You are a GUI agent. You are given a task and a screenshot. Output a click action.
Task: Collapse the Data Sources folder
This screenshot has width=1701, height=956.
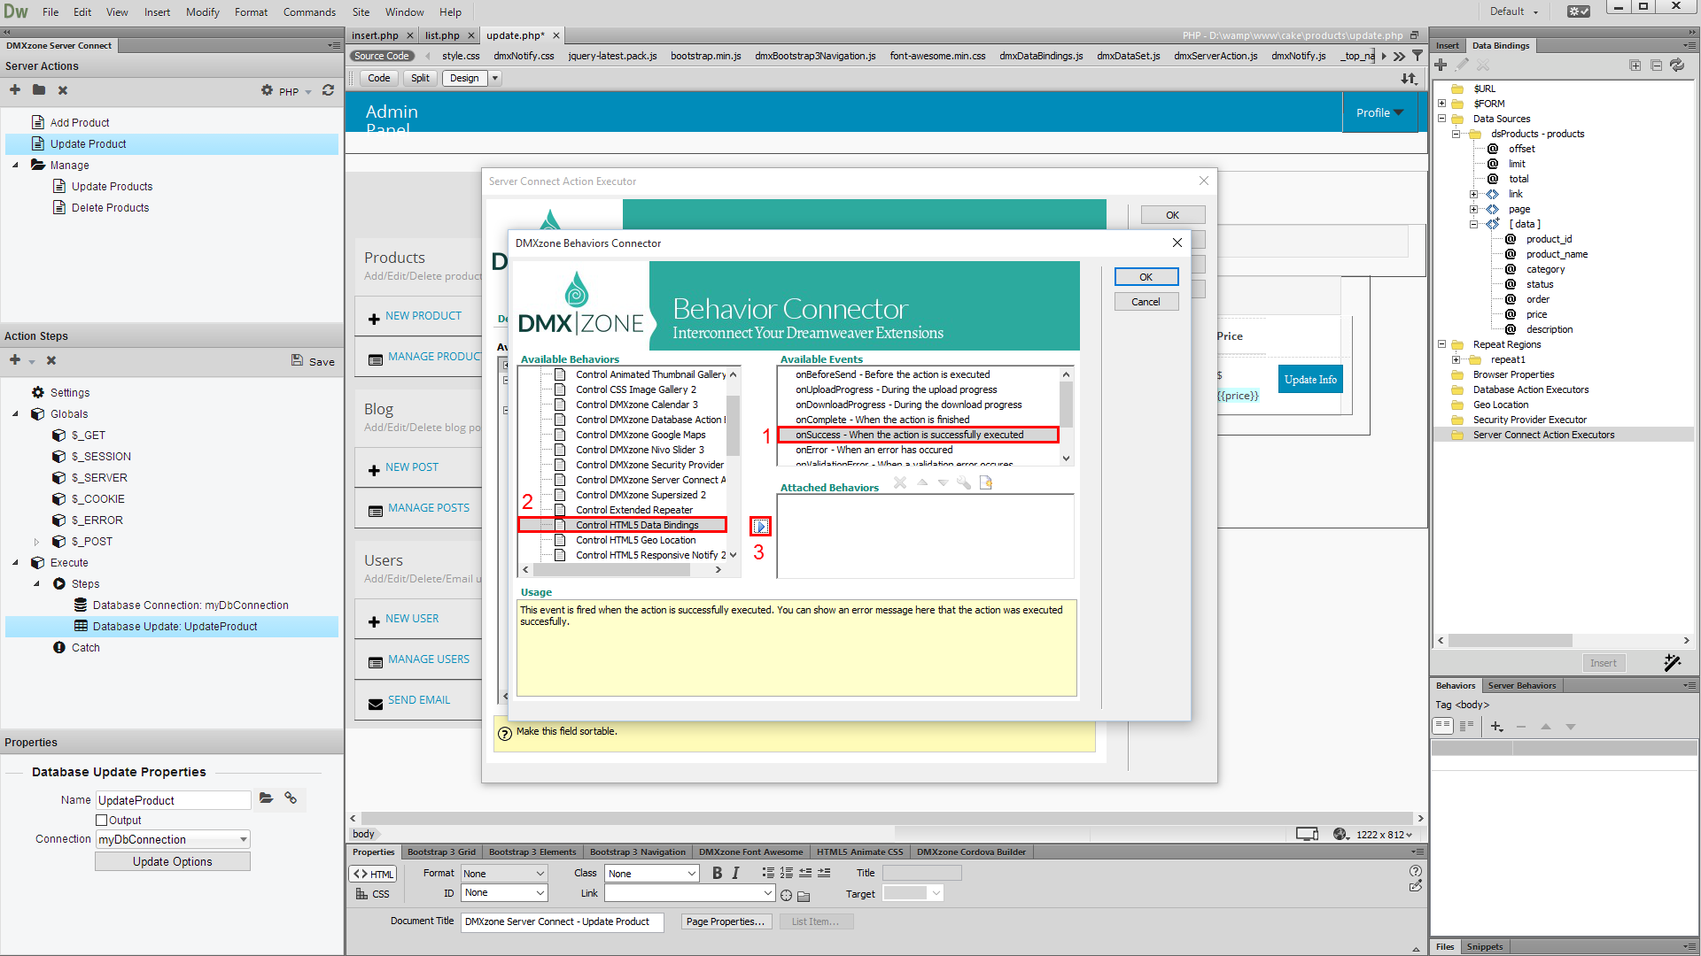[x=1441, y=119]
